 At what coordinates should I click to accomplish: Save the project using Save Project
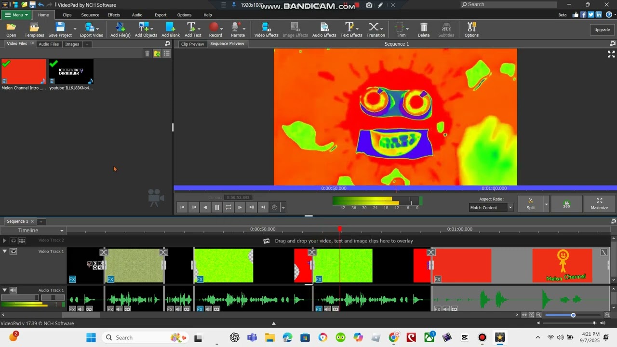[60, 29]
